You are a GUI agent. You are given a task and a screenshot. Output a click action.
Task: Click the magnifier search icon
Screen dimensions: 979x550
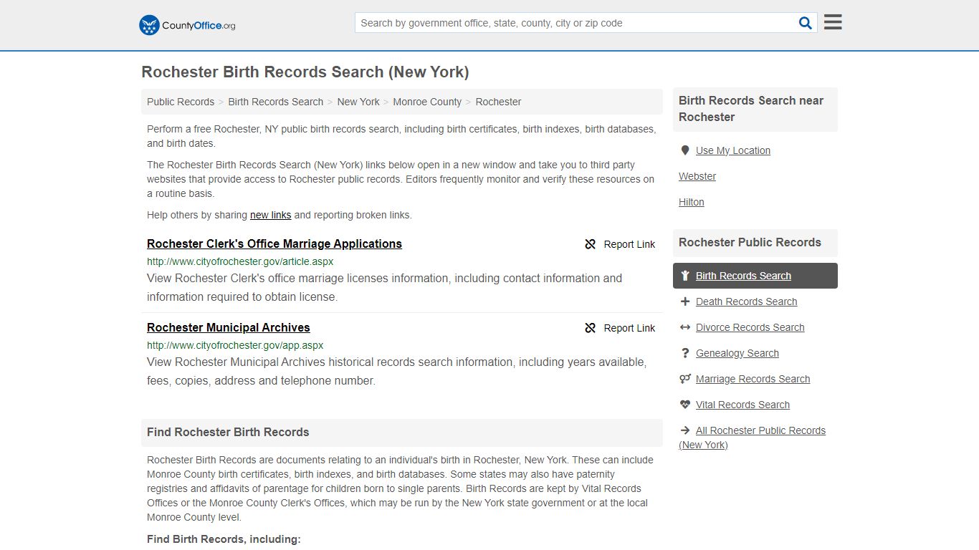(x=806, y=23)
